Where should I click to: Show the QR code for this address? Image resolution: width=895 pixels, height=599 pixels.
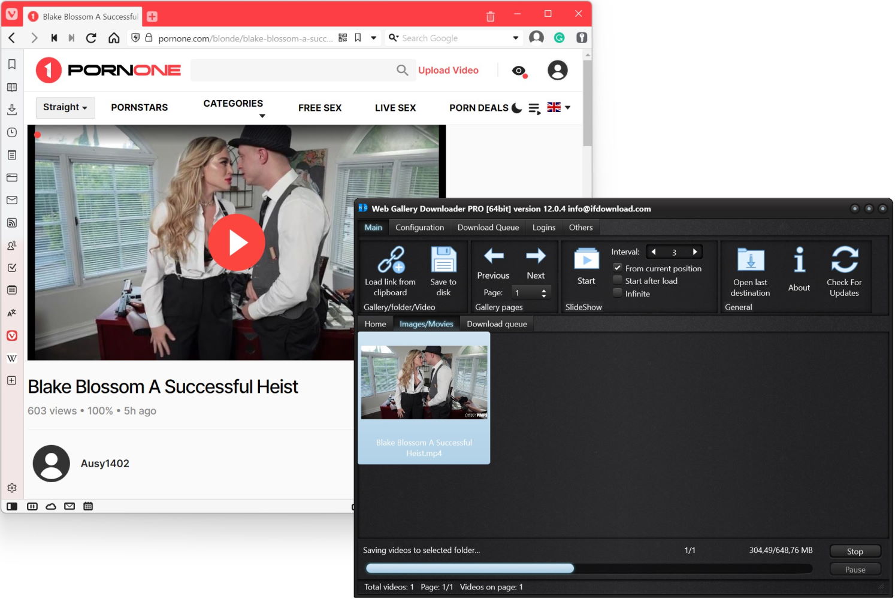point(343,38)
